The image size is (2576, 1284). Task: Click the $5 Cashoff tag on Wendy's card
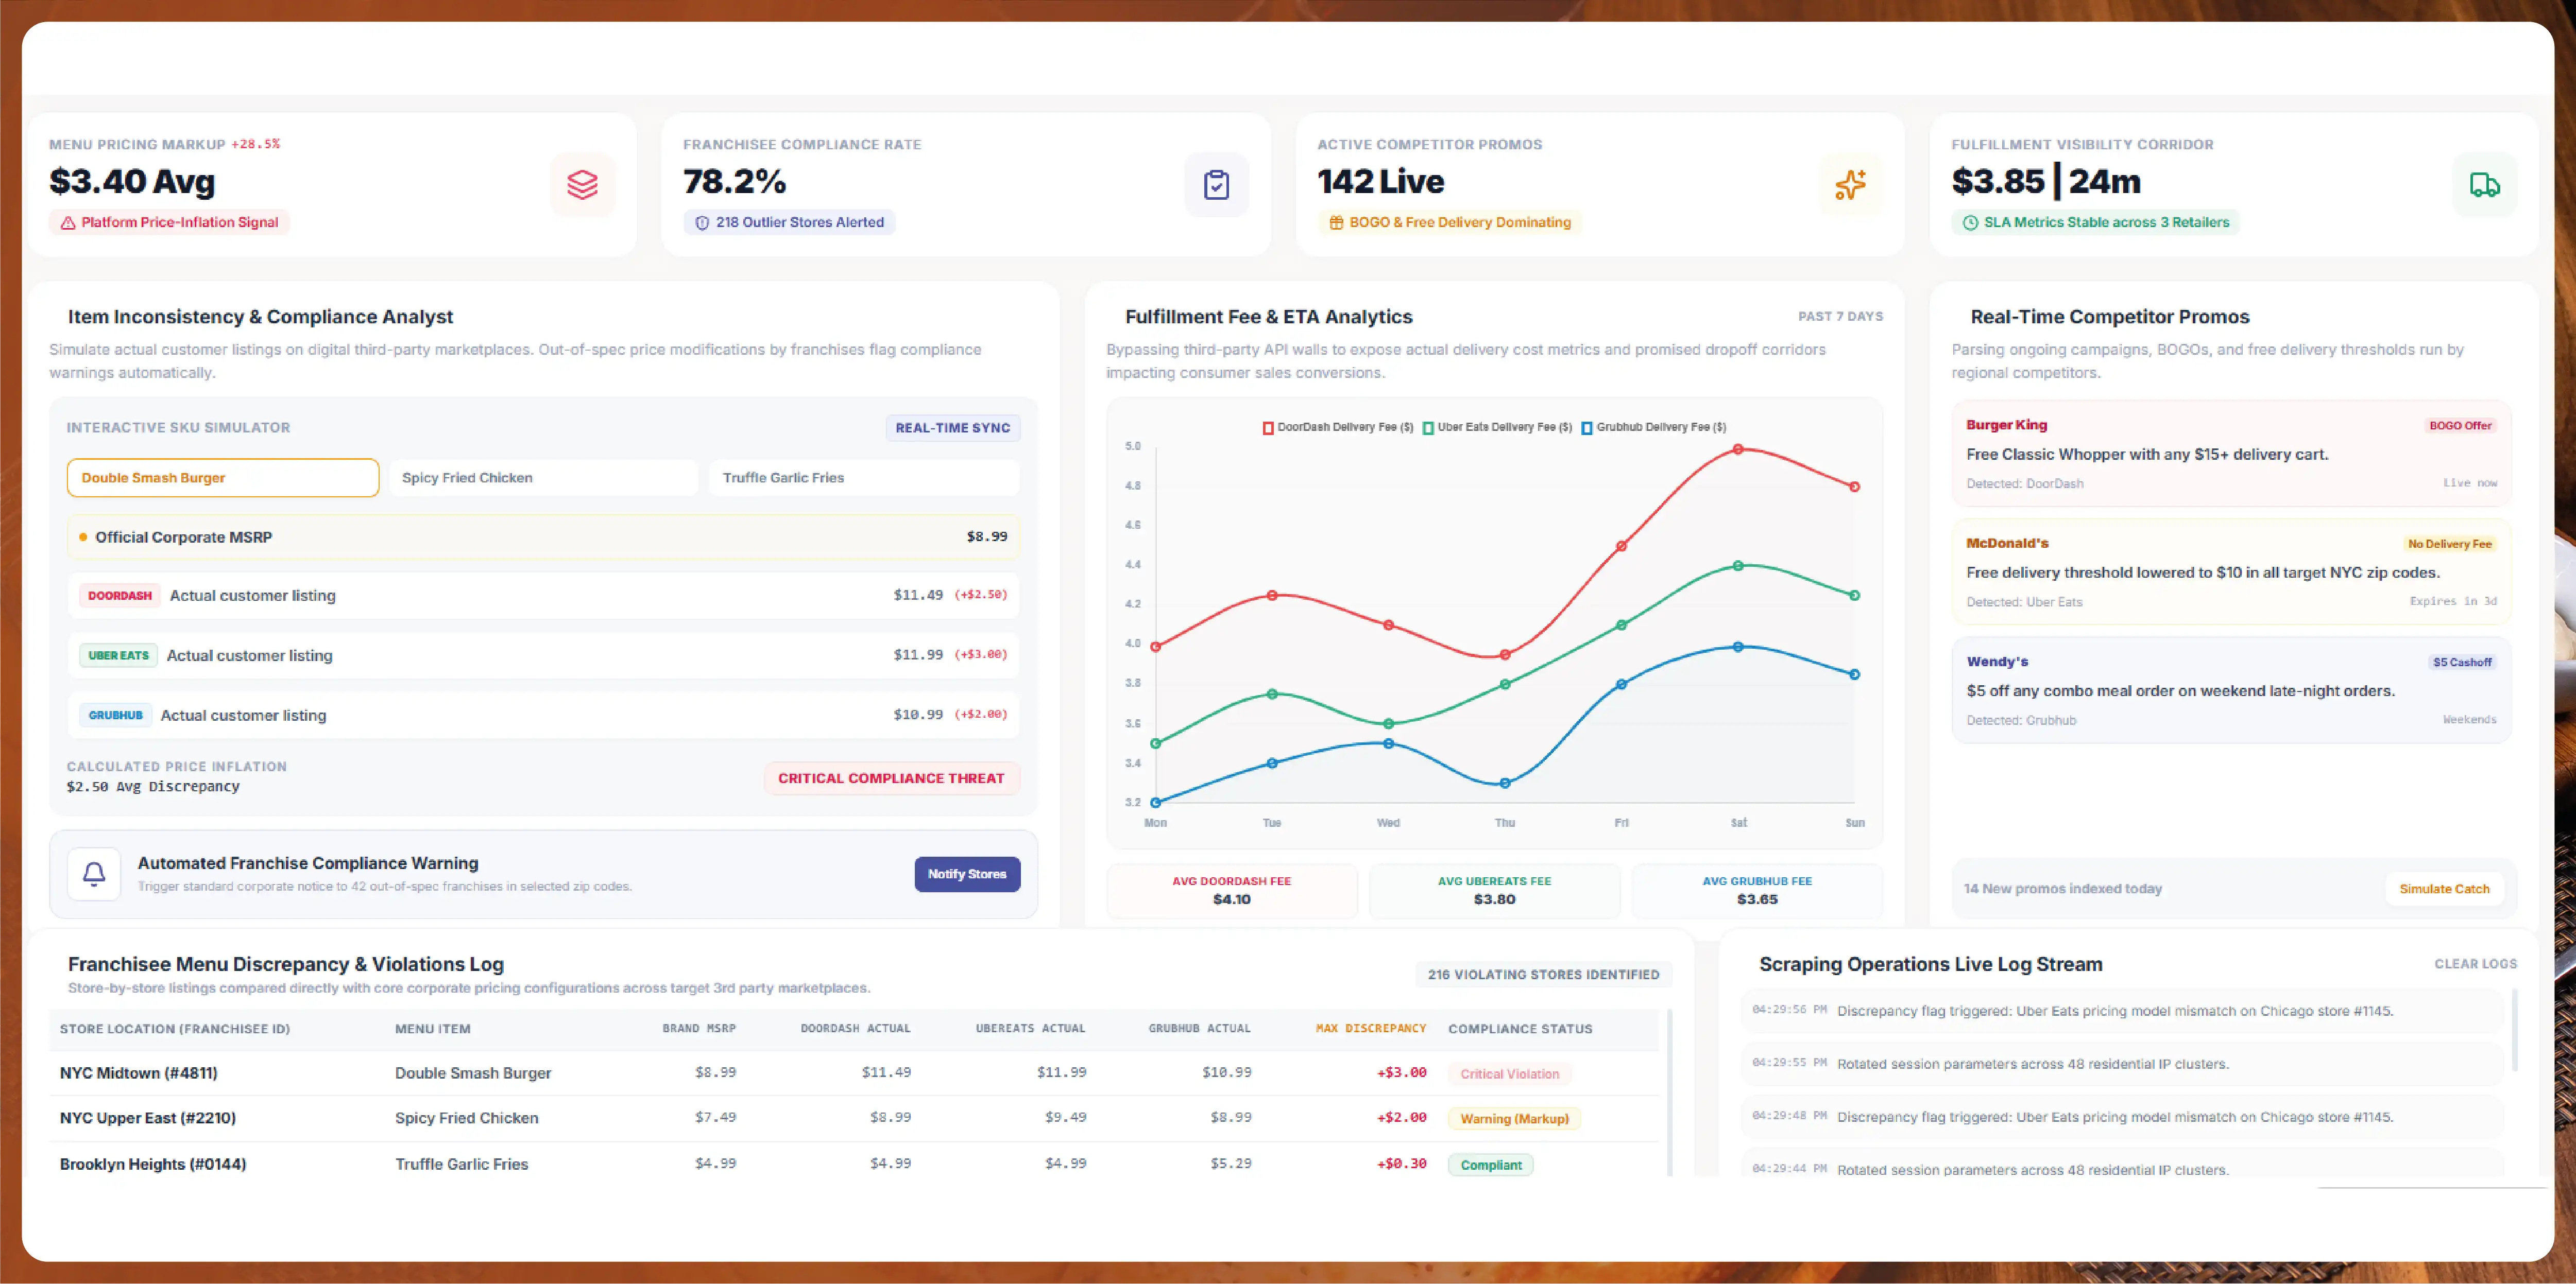2462,663
